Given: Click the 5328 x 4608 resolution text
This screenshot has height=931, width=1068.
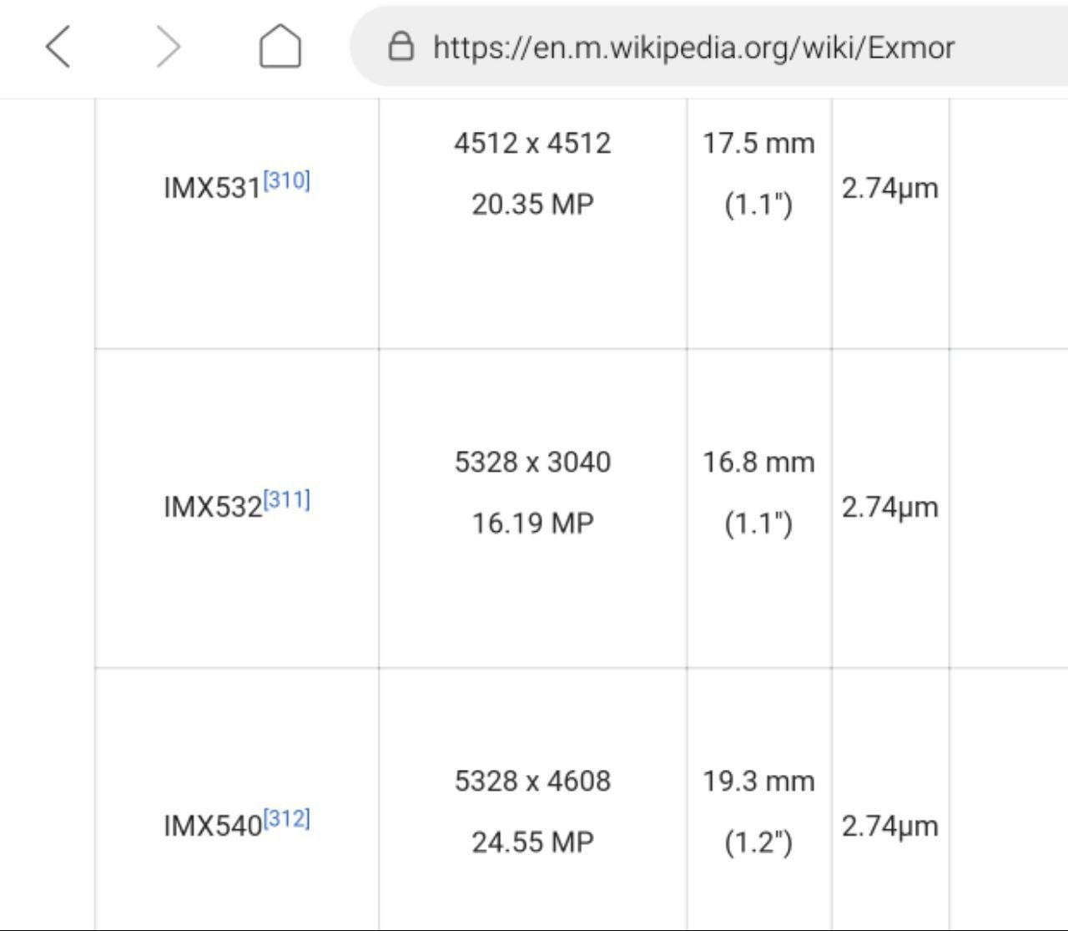Looking at the screenshot, I should (532, 781).
